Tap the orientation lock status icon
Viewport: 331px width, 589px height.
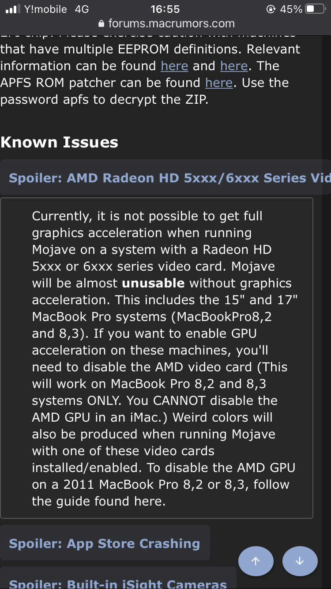point(271,9)
